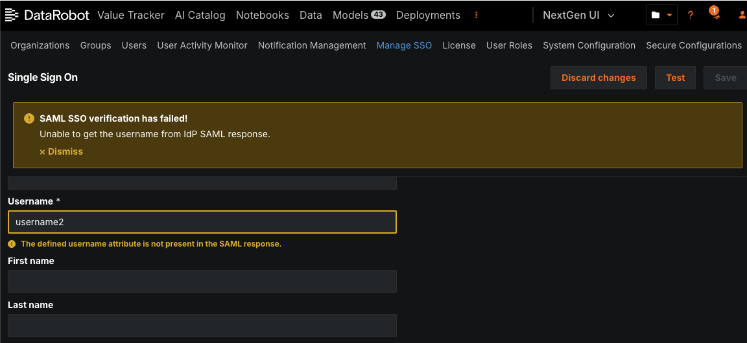
Task: Go to Deployments in top navigation
Action: tap(428, 15)
